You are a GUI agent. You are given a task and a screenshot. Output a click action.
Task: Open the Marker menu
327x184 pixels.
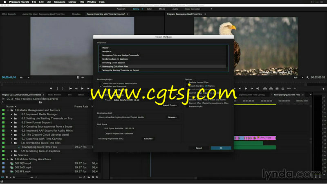(x=72, y=2)
